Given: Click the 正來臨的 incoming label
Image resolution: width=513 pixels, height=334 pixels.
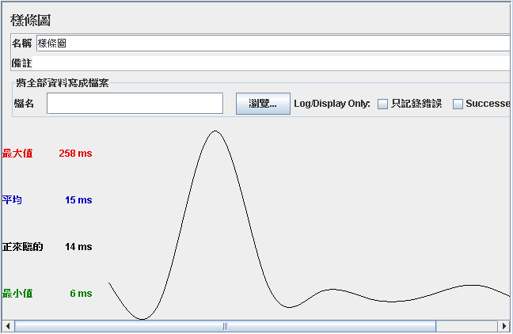Looking at the screenshot, I should coord(23,247).
